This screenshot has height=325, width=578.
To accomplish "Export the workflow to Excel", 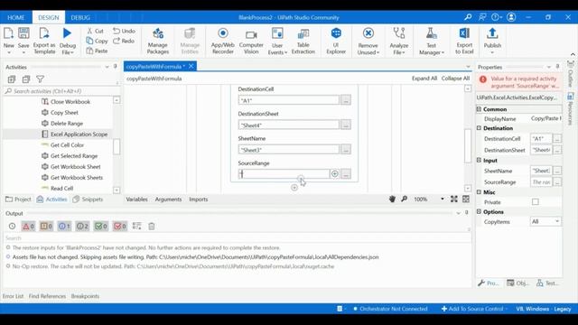I will click(464, 40).
